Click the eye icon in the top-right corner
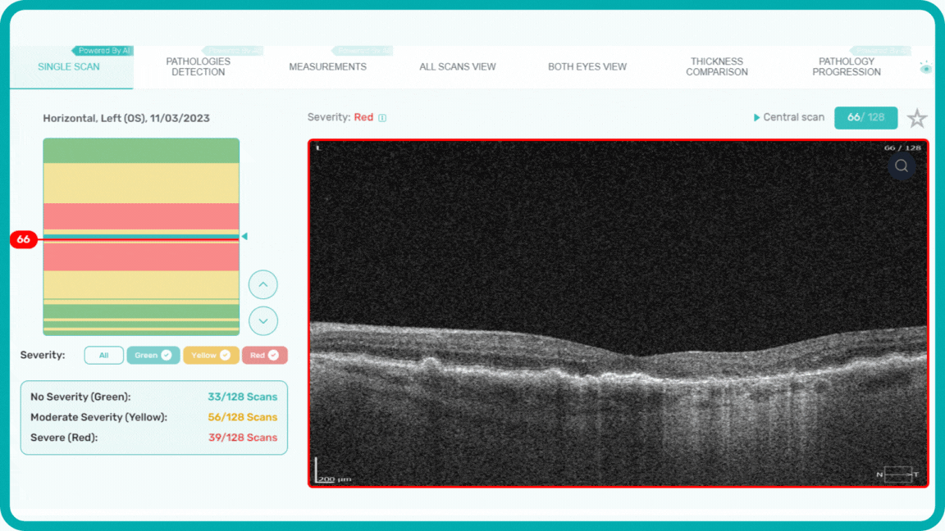 tap(925, 68)
